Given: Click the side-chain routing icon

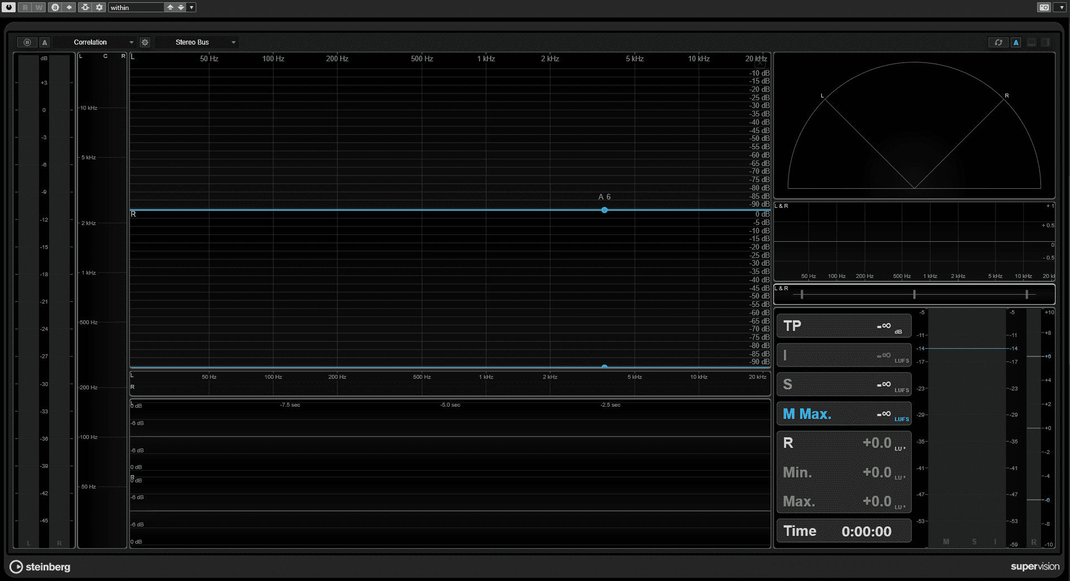Looking at the screenshot, I should 85,7.
